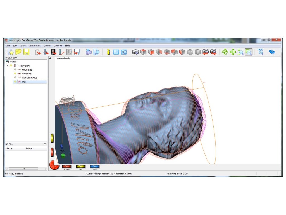Click the Write NC Program floppy-with-arrow icon
286x215 pixels.
coord(77,52)
